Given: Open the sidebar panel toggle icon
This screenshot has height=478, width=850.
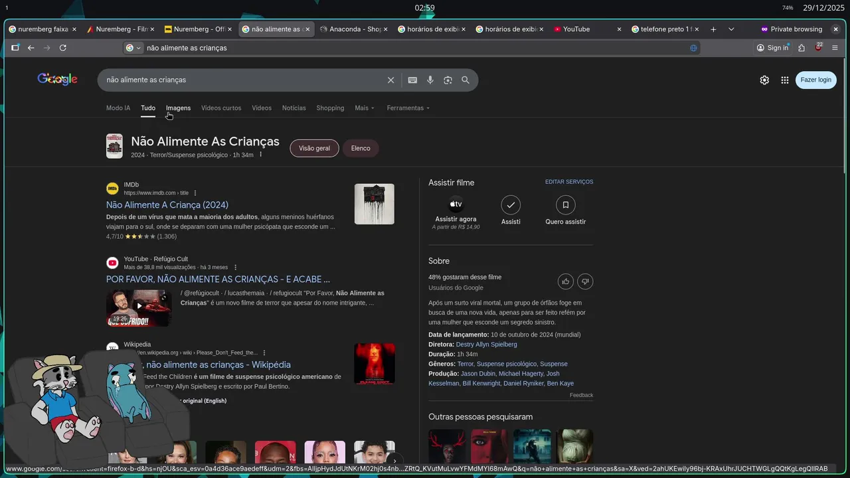Looking at the screenshot, I should tap(15, 48).
